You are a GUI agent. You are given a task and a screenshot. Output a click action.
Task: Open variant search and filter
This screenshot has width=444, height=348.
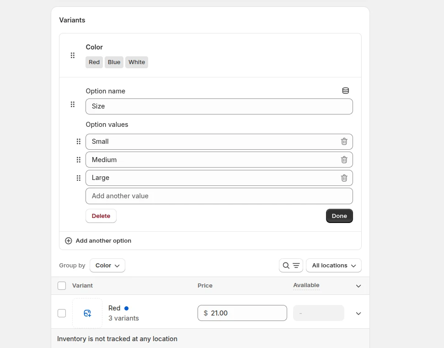pyautogui.click(x=291, y=266)
